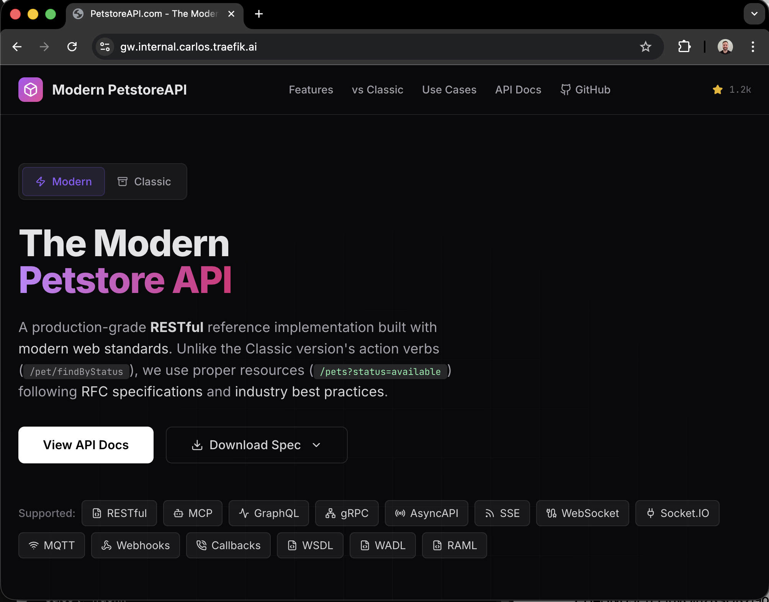Switch to the Classic version toggle
Screen dimensions: 769x602
point(144,182)
